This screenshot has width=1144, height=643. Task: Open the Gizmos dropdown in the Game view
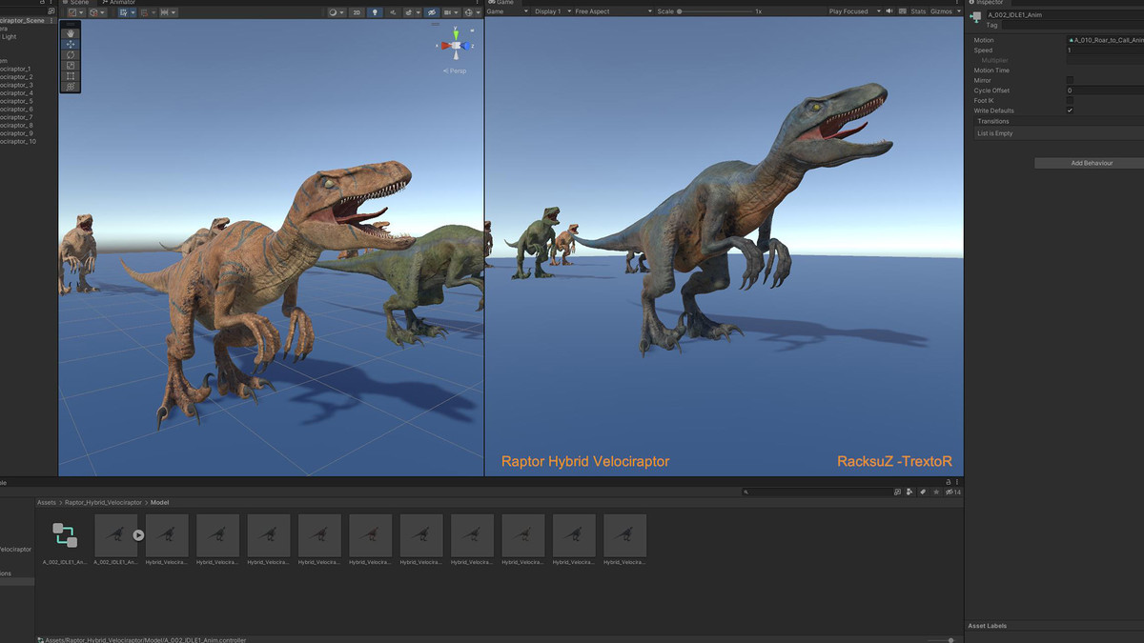click(x=944, y=11)
